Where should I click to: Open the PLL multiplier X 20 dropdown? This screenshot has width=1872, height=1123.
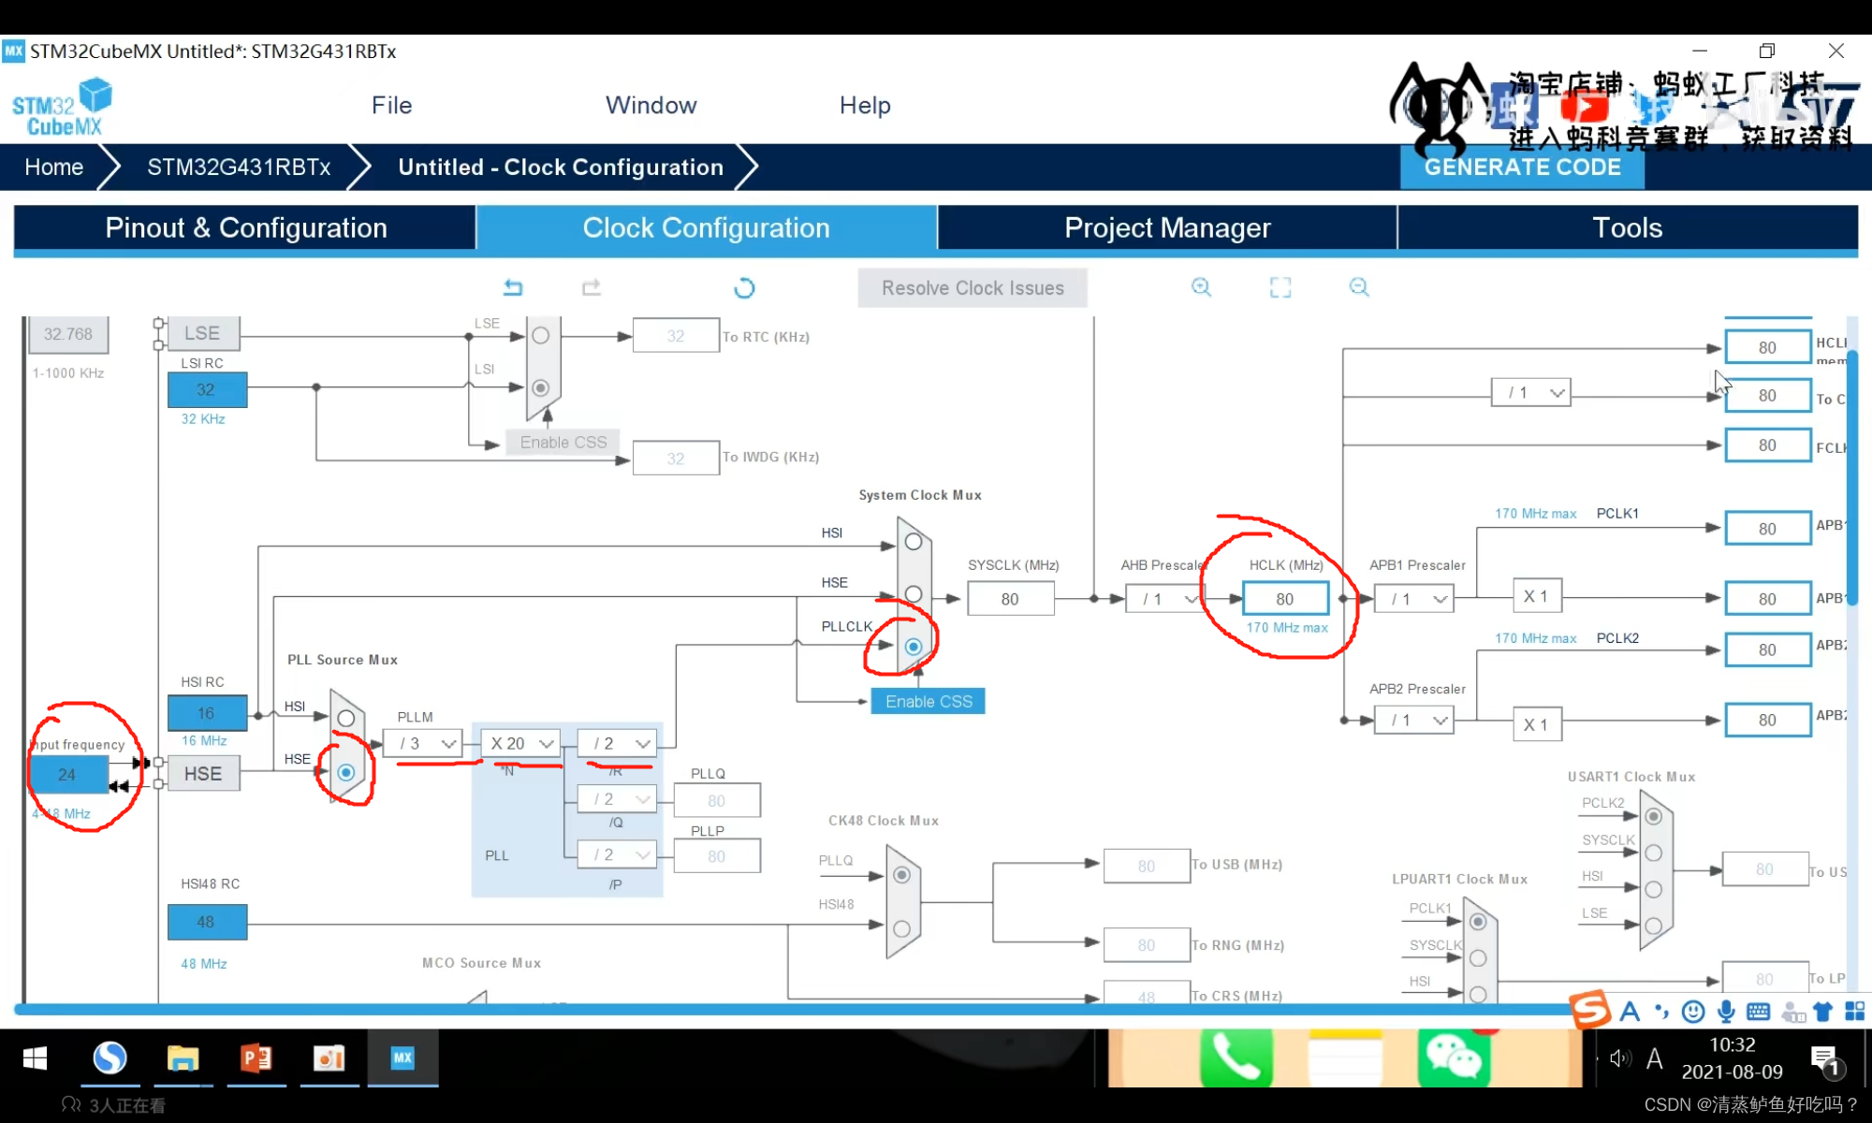[x=522, y=743]
